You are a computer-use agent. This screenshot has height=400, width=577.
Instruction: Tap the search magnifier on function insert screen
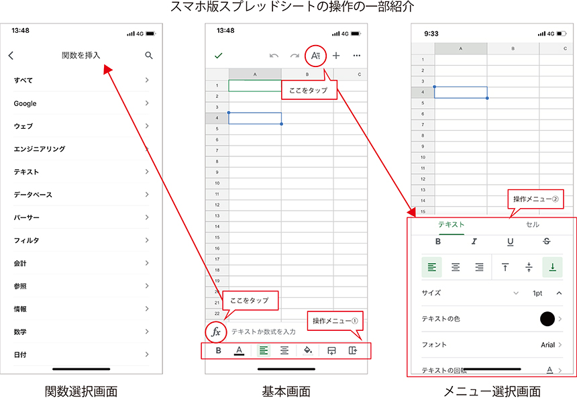pos(149,55)
